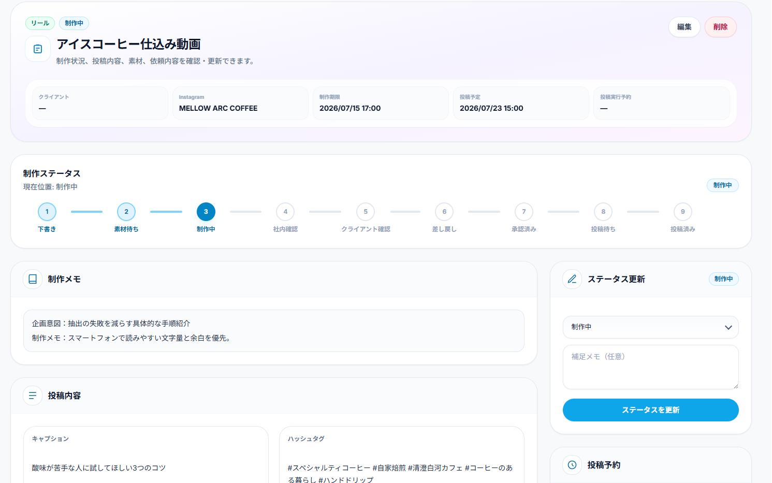
Task: Click the 補足メモ(任意) text area
Action: click(651, 367)
